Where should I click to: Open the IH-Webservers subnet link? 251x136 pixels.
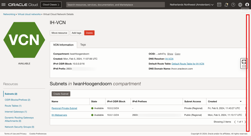coord(59,115)
